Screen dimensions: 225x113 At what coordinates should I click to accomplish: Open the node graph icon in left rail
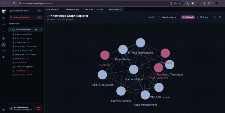pos(4,45)
